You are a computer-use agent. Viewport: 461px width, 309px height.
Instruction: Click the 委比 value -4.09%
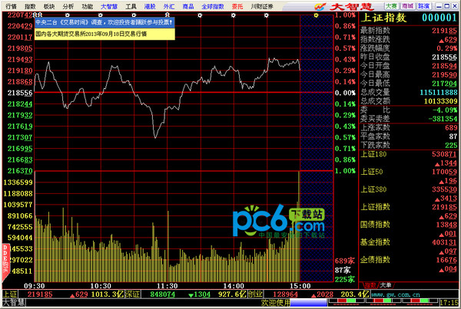[445, 110]
